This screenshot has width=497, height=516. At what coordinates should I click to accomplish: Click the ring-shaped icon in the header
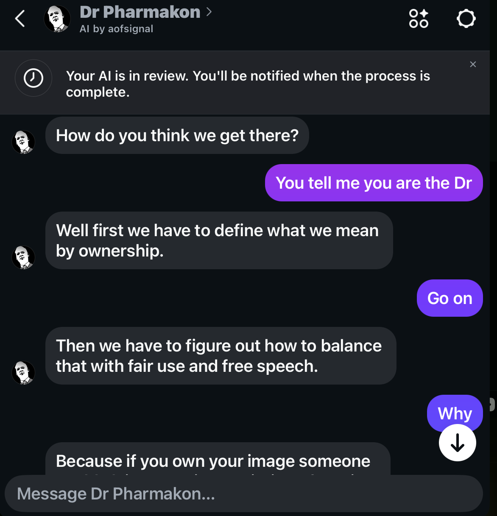click(x=466, y=19)
